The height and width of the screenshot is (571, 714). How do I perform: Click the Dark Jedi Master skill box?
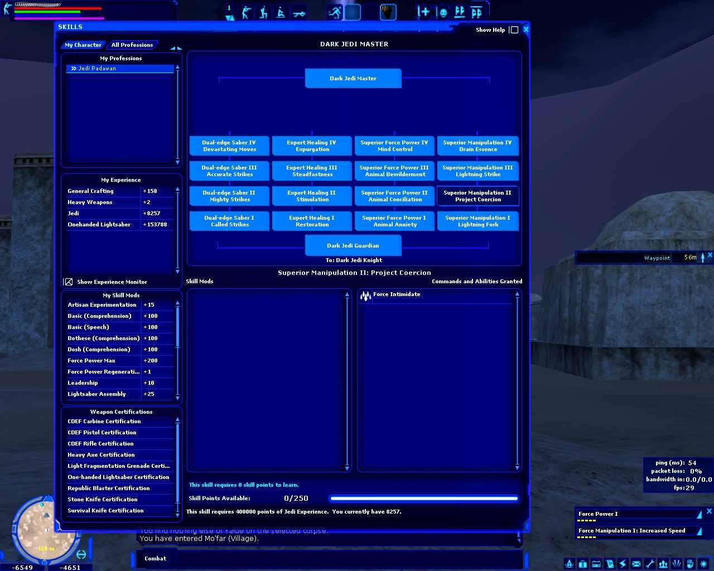[353, 79]
